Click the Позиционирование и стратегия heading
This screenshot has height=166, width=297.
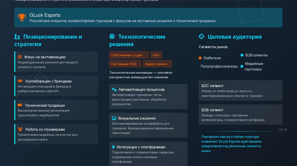48,40
